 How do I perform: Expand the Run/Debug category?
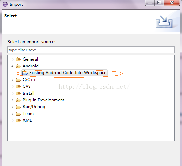click(x=12, y=107)
